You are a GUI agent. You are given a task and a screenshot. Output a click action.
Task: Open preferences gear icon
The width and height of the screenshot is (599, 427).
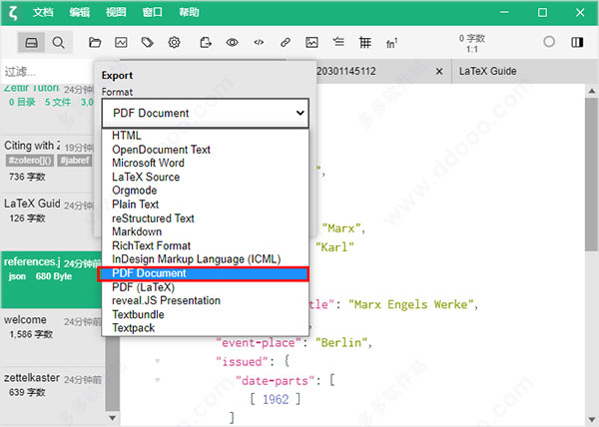click(174, 42)
